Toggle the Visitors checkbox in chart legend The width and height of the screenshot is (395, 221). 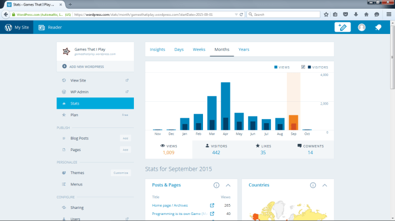tap(303, 67)
